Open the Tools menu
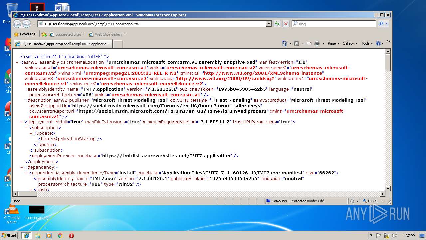Viewport: 426px width, 240px height. pos(367,43)
